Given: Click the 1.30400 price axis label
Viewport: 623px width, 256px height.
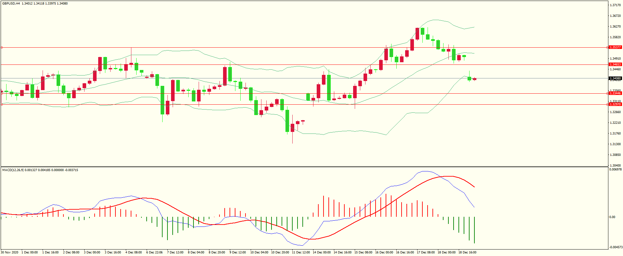Looking at the screenshot, I should click(616, 166).
